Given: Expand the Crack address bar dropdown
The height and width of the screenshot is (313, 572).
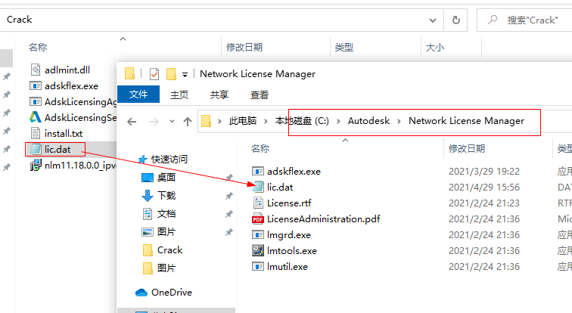Looking at the screenshot, I should click(433, 20).
